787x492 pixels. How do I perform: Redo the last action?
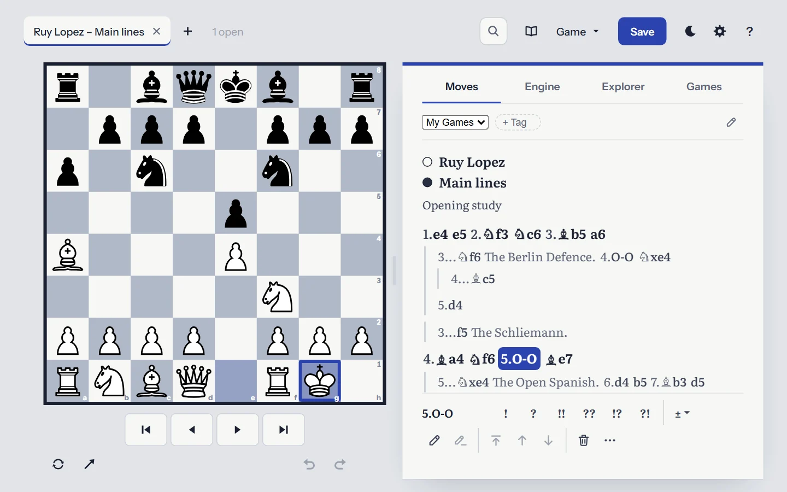pos(340,464)
